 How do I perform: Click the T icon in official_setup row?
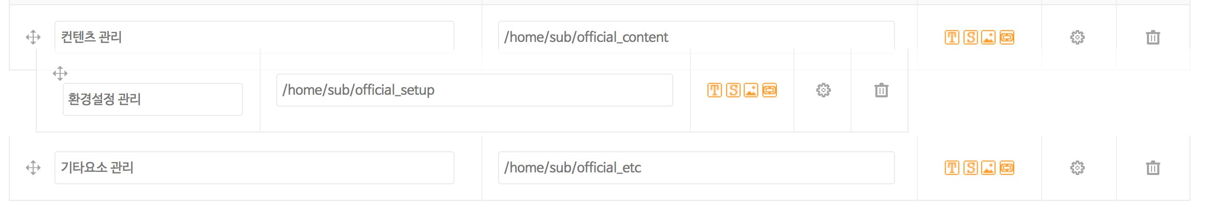715,90
